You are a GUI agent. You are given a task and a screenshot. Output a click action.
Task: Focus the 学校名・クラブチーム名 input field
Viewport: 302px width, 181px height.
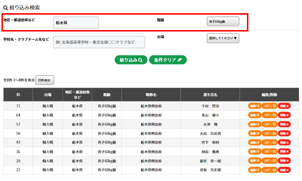coord(99,42)
